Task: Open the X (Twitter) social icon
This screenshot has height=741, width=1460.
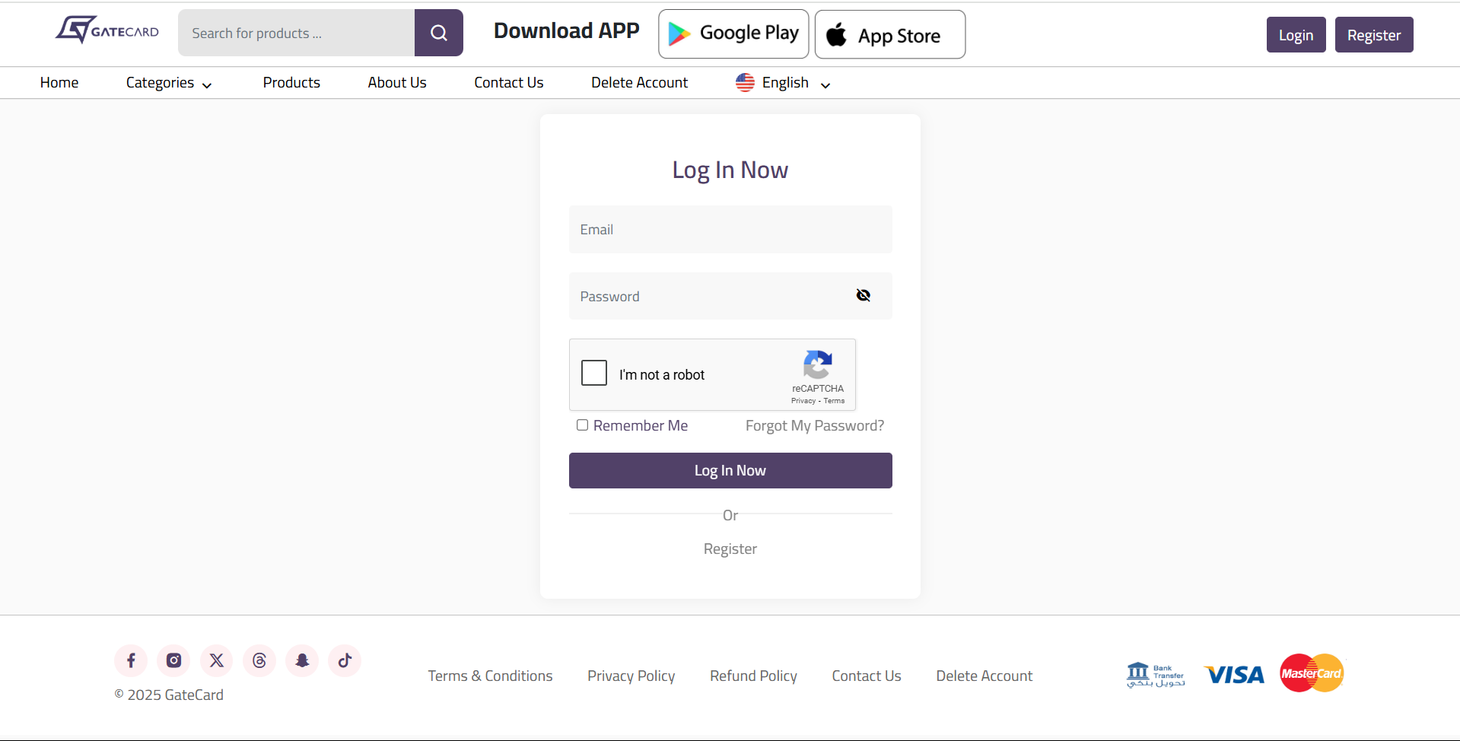Action: point(217,660)
